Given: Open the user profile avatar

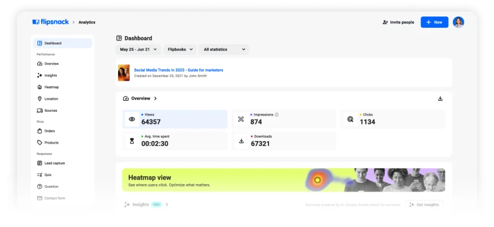Looking at the screenshot, I should coord(458,22).
